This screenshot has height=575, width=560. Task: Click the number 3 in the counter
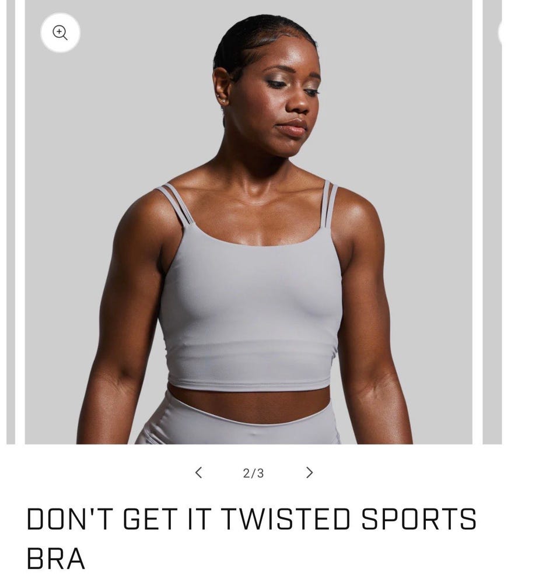tap(260, 474)
